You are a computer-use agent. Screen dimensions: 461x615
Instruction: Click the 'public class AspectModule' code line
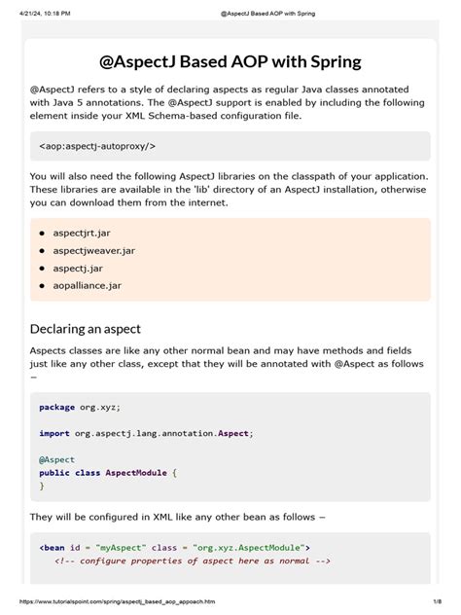pos(108,473)
